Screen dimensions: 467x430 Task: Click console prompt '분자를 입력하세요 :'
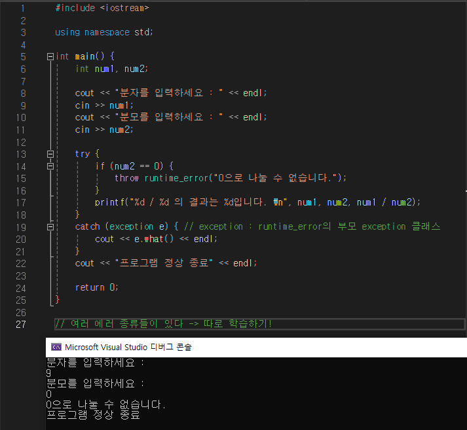(96, 363)
